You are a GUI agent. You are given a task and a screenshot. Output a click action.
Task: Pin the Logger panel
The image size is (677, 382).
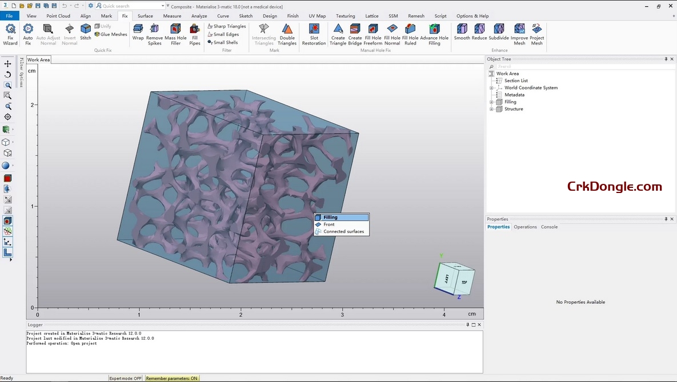pos(467,324)
